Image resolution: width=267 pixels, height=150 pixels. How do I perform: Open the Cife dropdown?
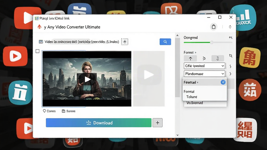click(204, 66)
